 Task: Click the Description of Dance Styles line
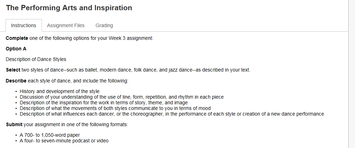coord(36,59)
